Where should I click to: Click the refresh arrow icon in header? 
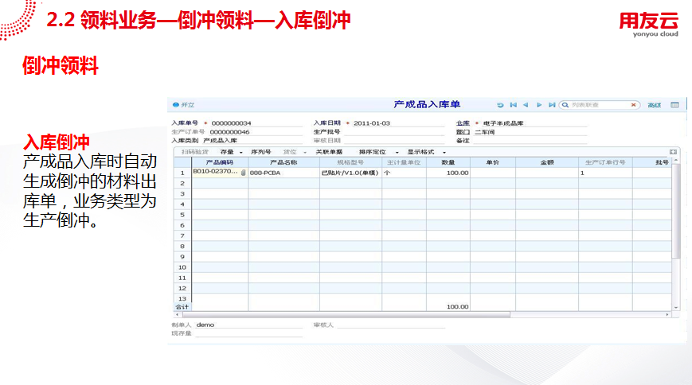point(500,105)
